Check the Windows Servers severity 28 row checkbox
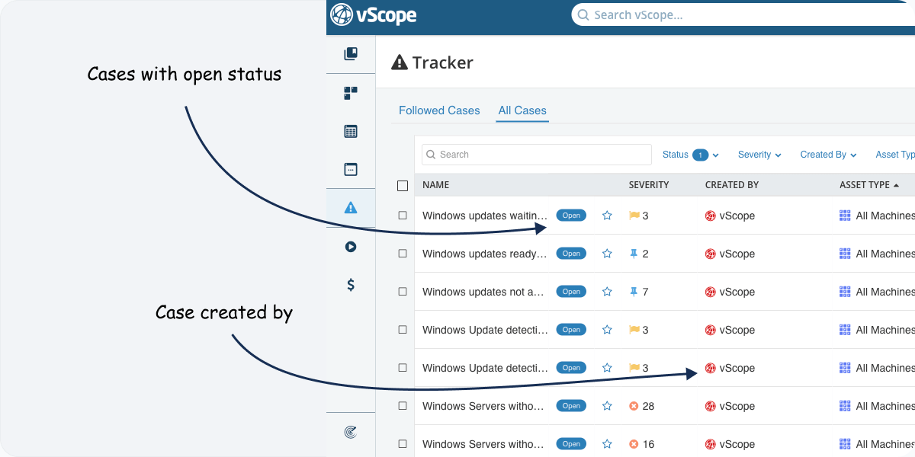 [403, 406]
